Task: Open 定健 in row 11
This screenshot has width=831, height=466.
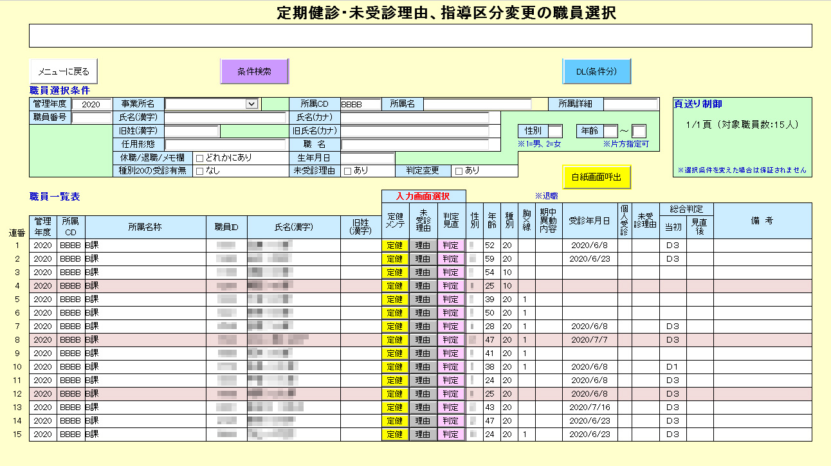Action: tap(395, 381)
